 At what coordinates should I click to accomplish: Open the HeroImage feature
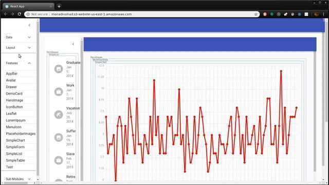point(14,100)
